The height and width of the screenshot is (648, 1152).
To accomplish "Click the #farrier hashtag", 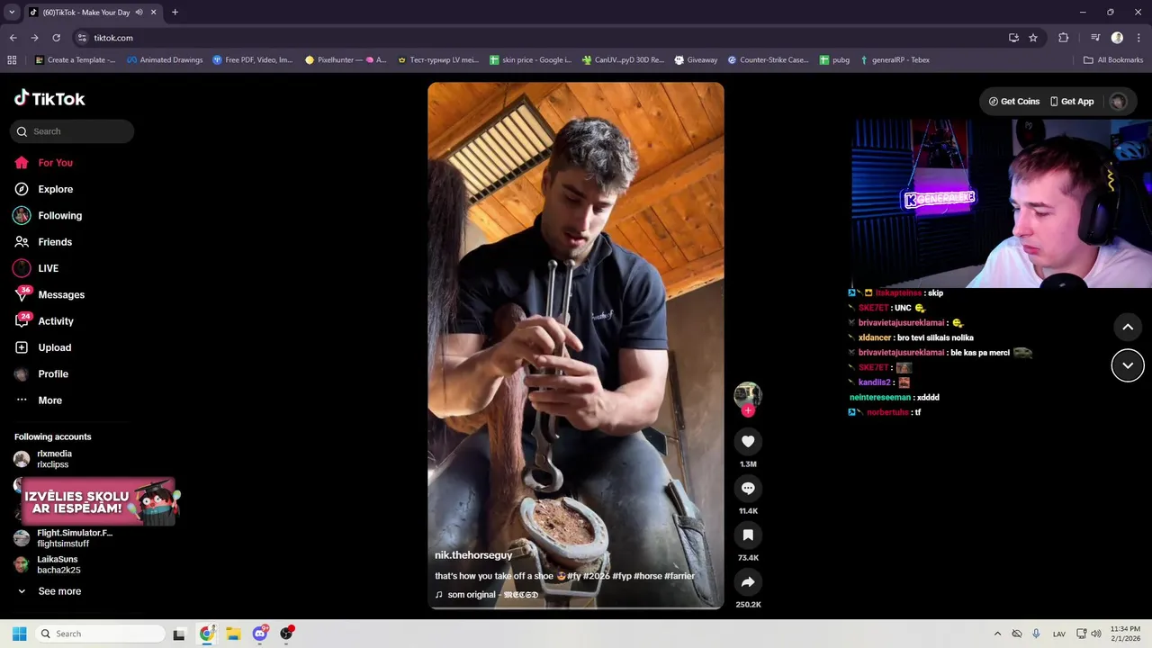I will [x=679, y=576].
